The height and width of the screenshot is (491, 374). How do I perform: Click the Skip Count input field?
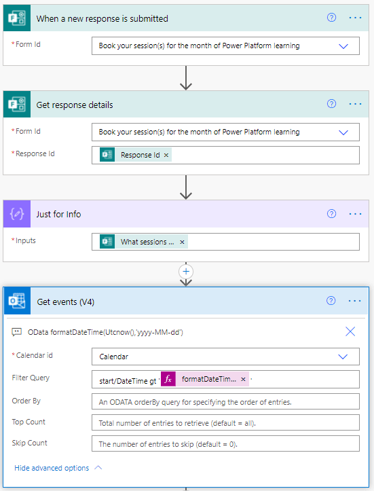[x=225, y=443]
